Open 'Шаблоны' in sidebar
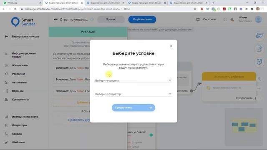 [18, 142]
